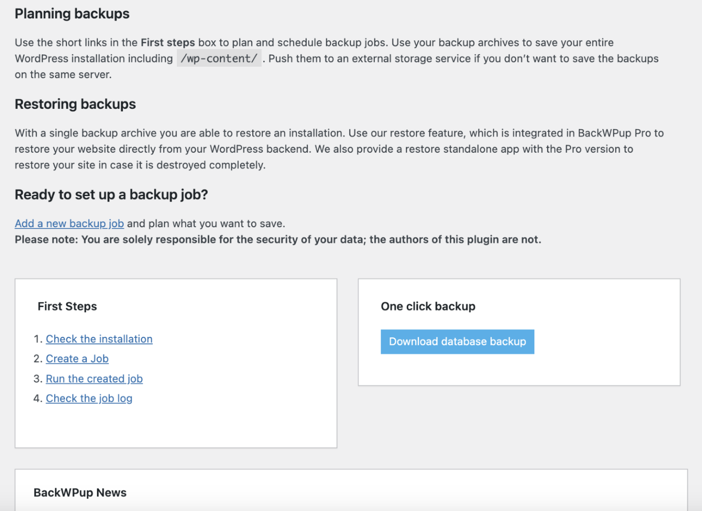
Task: Select Run the created job
Action: coord(94,378)
